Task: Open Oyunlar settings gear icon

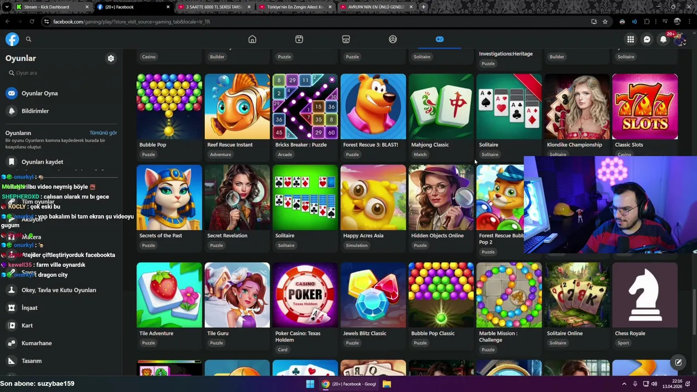Action: point(111,58)
